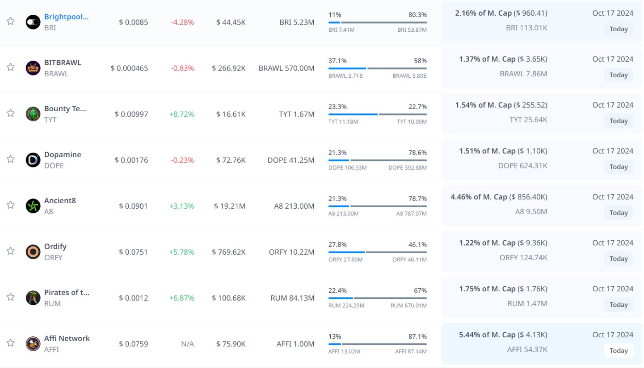
Task: Click the Pirates RUM token logo
Action: [33, 298]
